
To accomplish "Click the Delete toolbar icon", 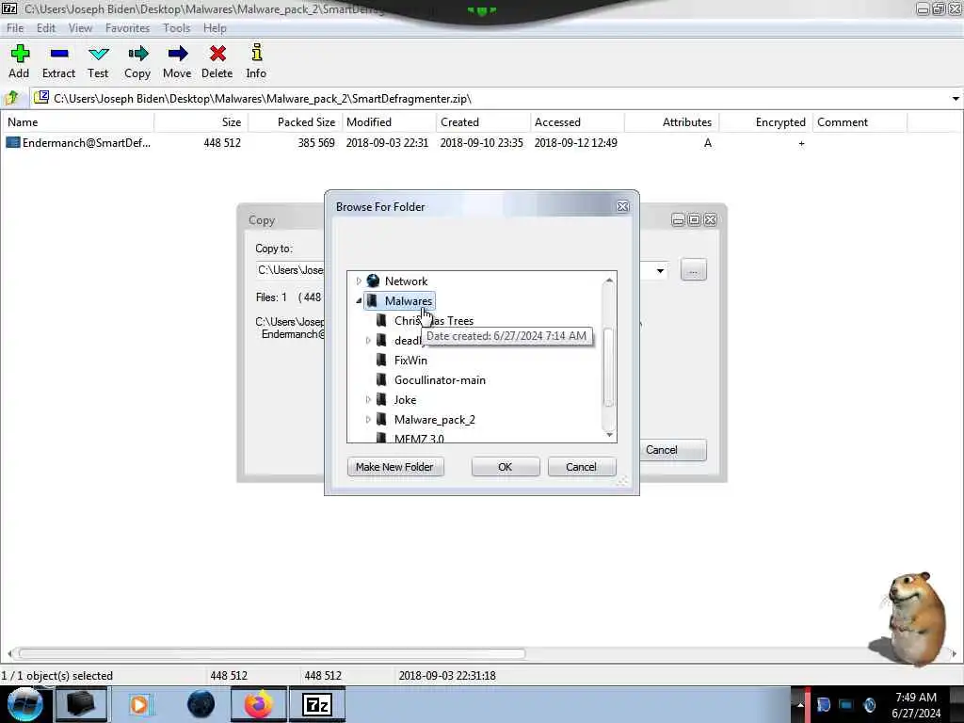I will (217, 61).
